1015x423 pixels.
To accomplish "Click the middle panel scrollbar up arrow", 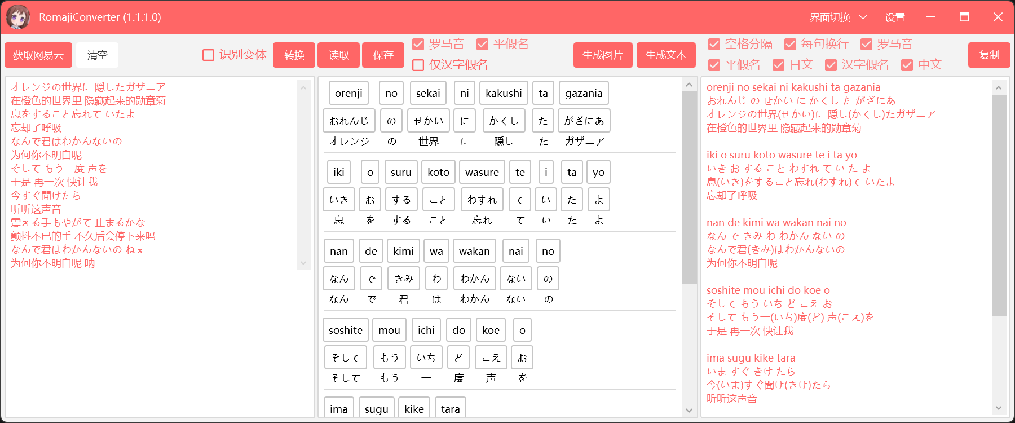I will (689, 85).
